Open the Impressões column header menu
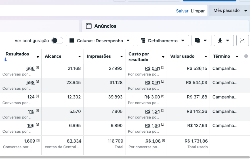The width and height of the screenshot is (250, 159). tap(121, 57)
